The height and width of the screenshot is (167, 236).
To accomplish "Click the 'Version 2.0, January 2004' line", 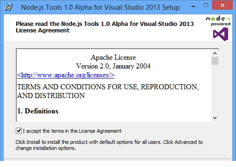I will (x=113, y=66).
